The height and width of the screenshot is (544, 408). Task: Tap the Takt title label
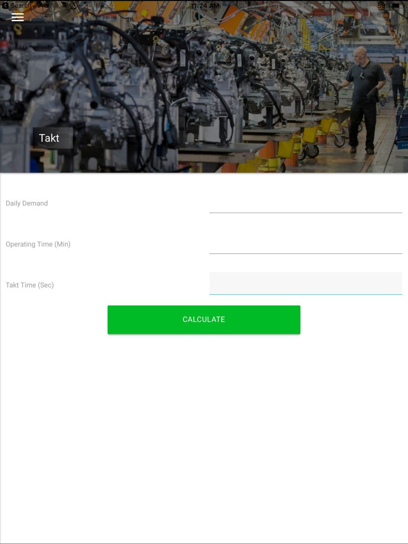pos(49,138)
